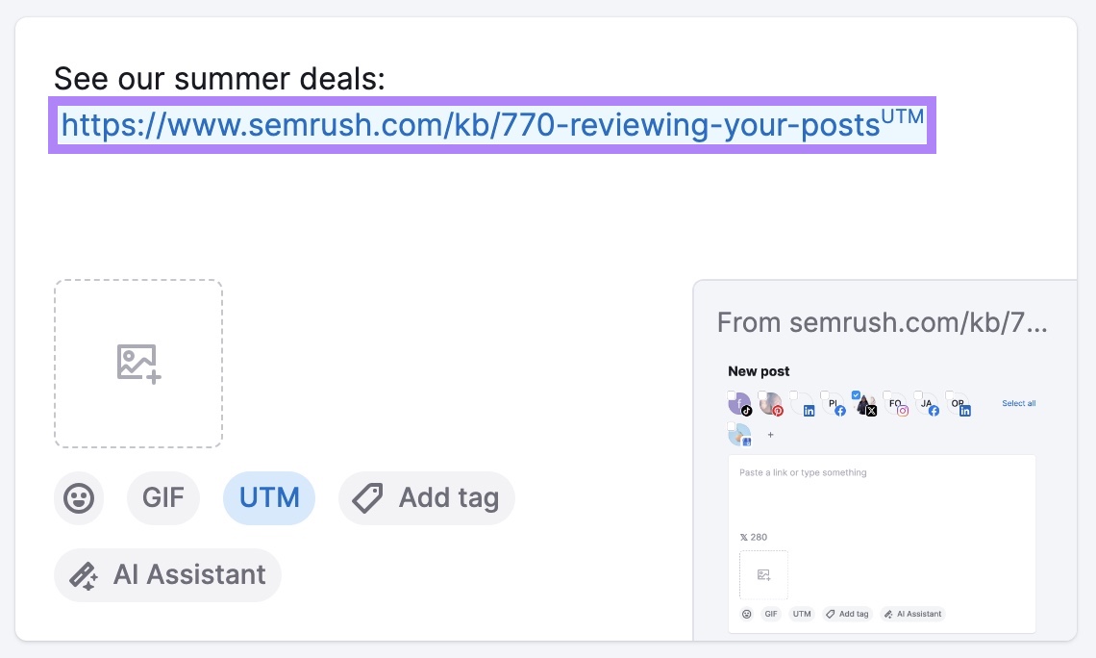Select the UTM parameters button

(x=268, y=497)
